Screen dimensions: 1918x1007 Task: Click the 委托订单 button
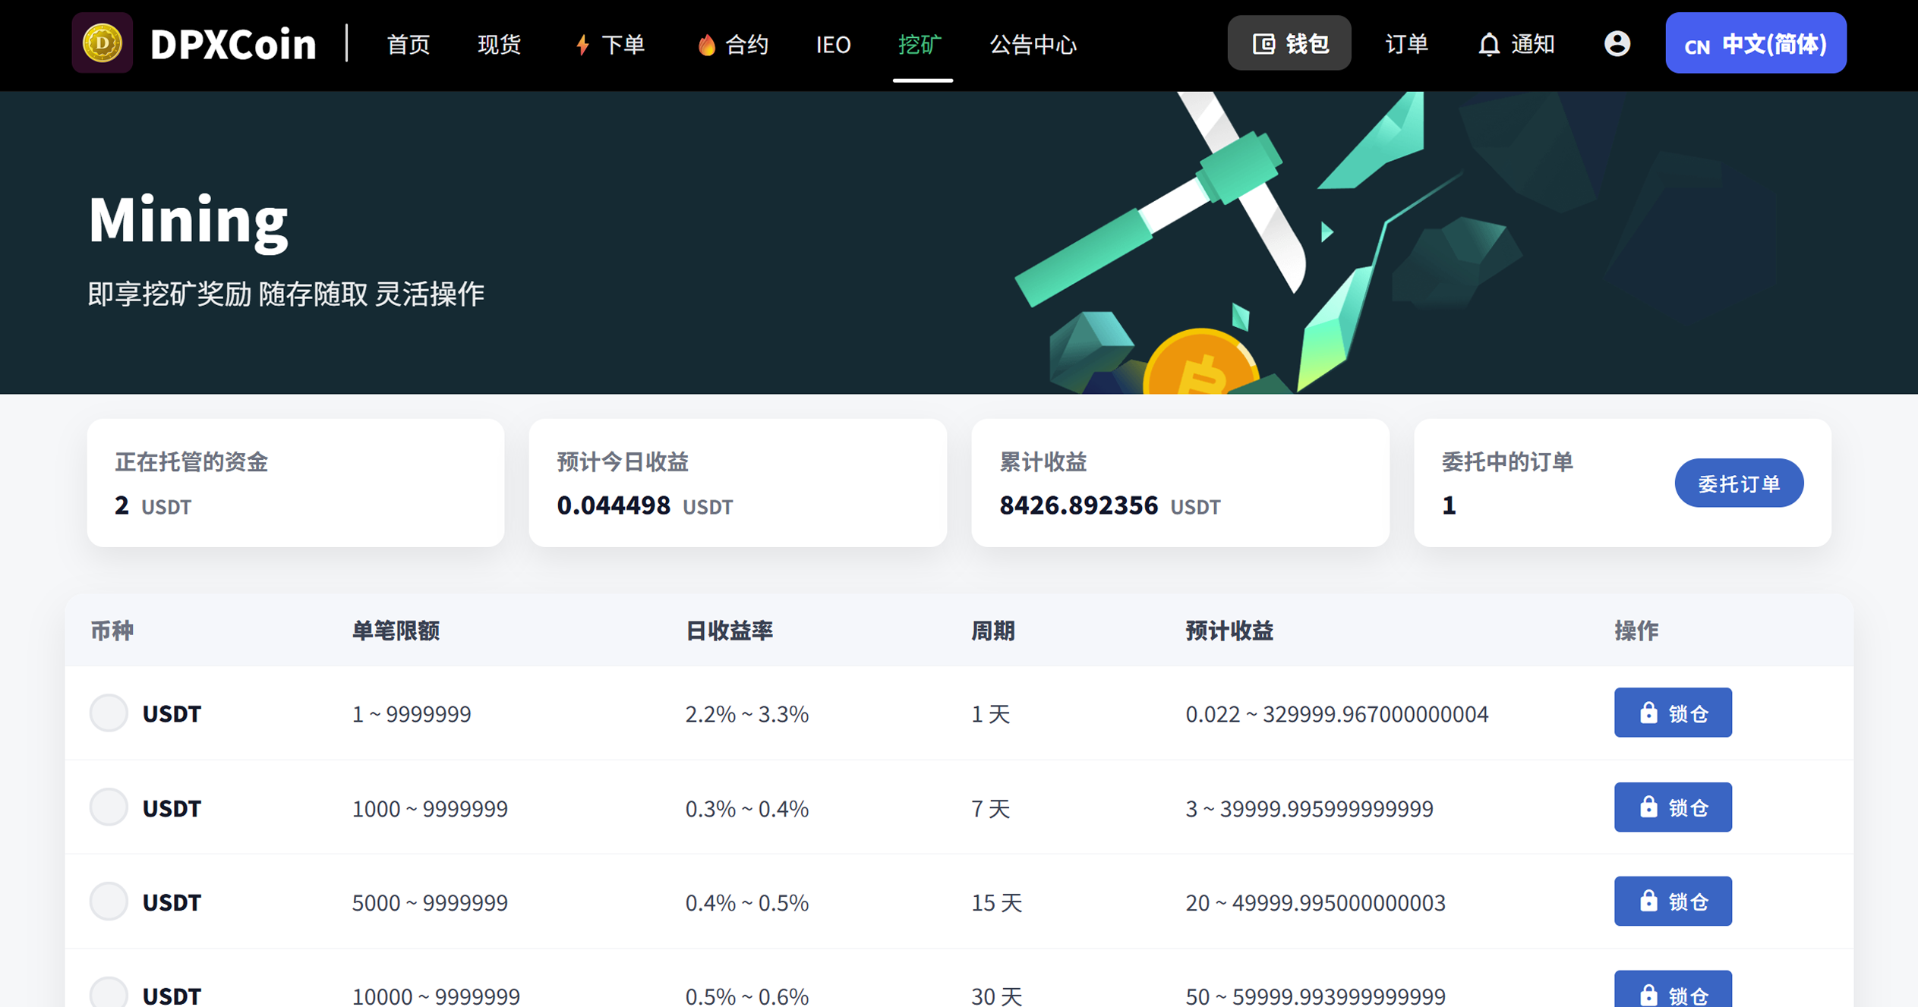(x=1738, y=483)
